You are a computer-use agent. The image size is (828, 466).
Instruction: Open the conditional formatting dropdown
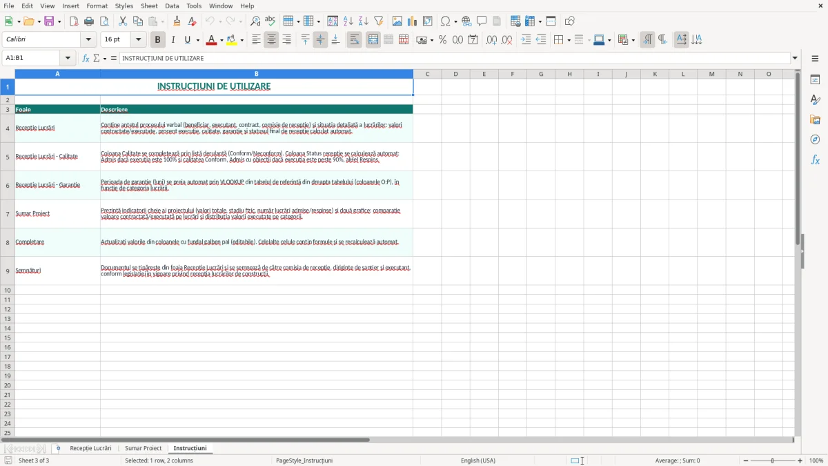pyautogui.click(x=633, y=40)
